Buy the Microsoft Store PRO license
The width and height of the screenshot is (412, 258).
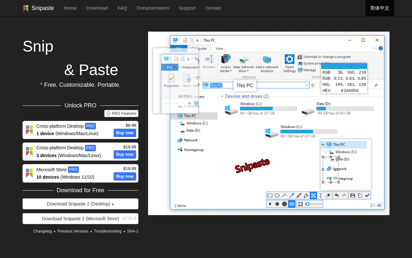click(x=125, y=176)
